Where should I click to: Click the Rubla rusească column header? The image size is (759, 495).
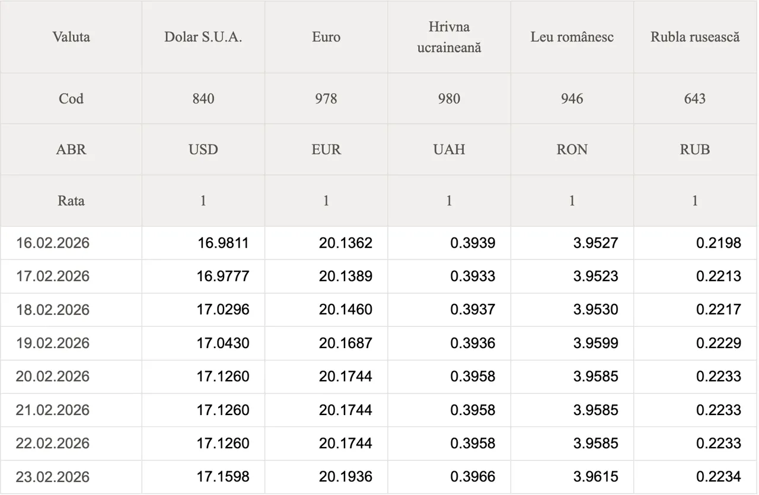point(695,37)
